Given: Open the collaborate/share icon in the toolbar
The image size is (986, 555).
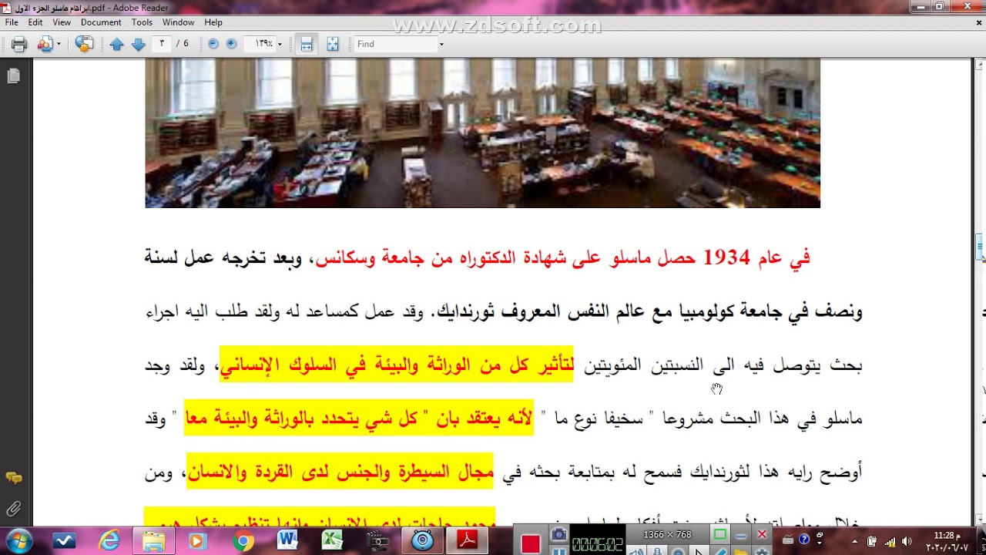Looking at the screenshot, I should (45, 44).
